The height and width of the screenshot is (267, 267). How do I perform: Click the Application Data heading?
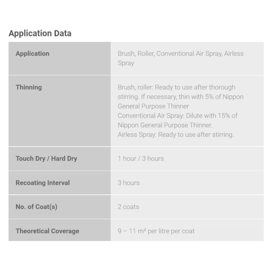pos(40,33)
